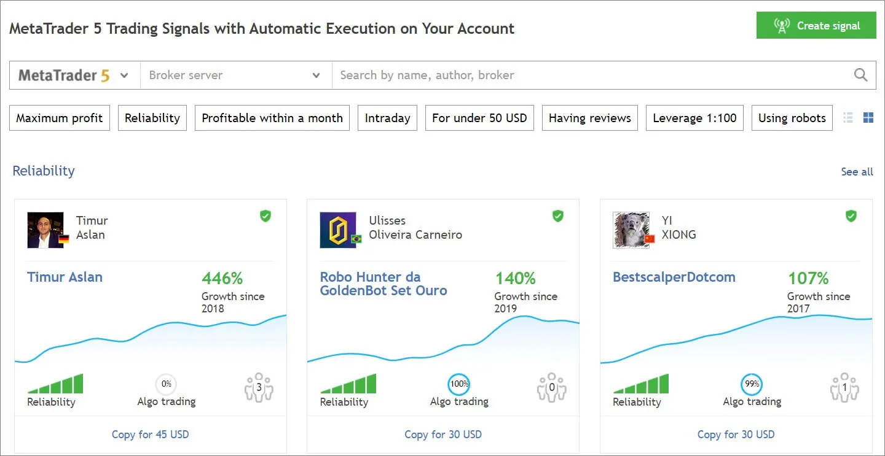This screenshot has height=456, width=885.
Task: Click Timur Aslan's verified shield badge
Action: (265, 216)
